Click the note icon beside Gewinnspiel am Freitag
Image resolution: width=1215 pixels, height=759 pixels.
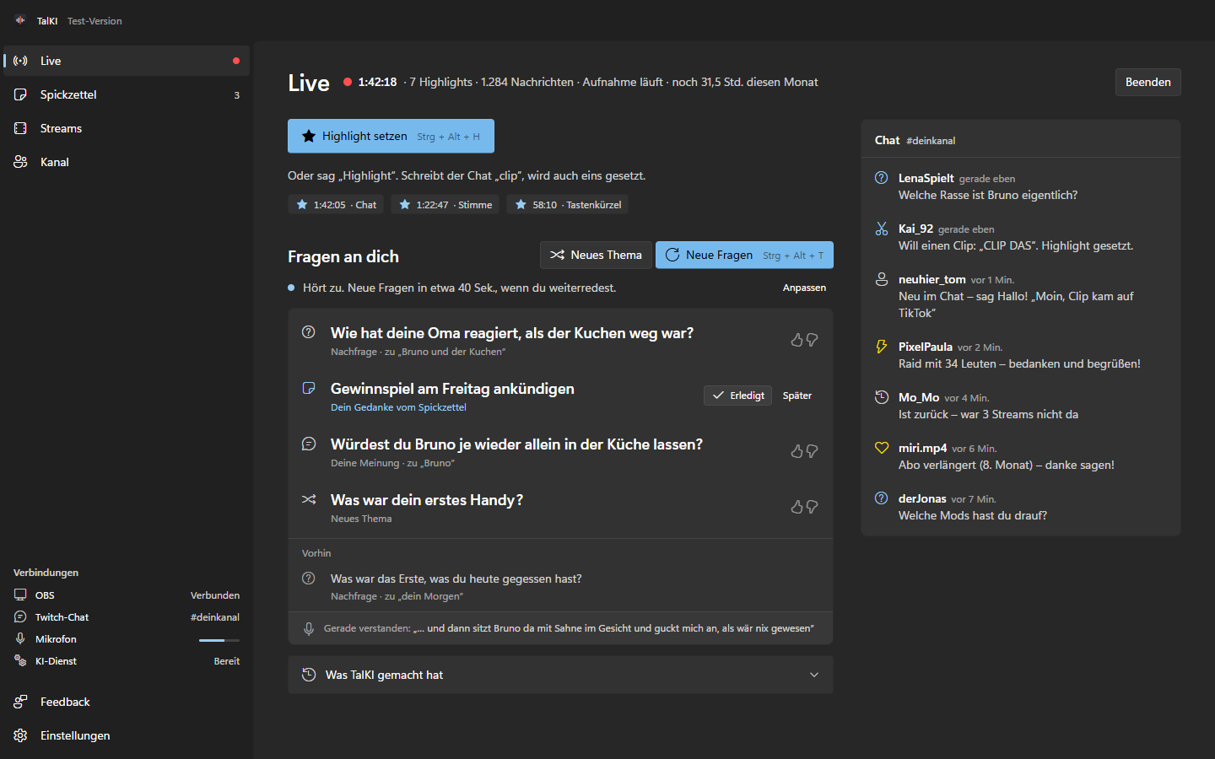(309, 388)
